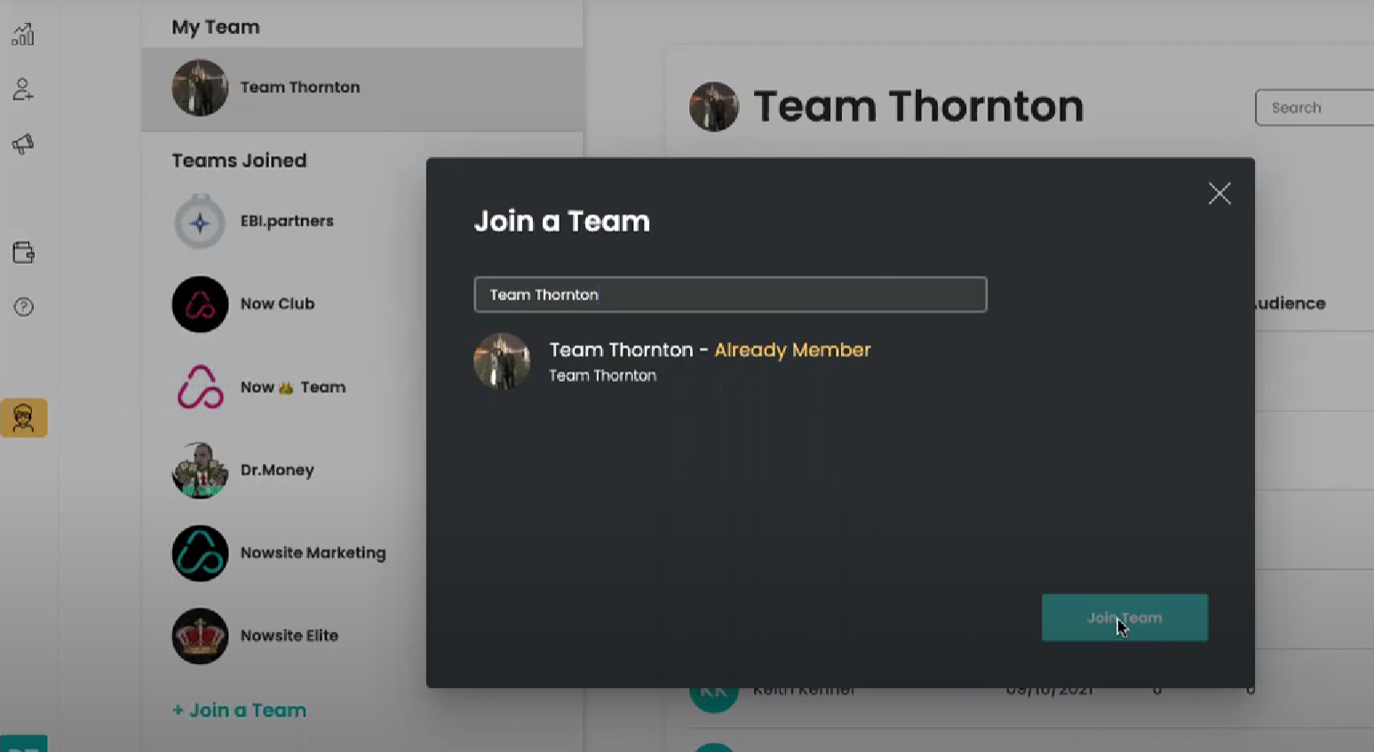Open the megaphone campaigns icon

click(x=23, y=144)
